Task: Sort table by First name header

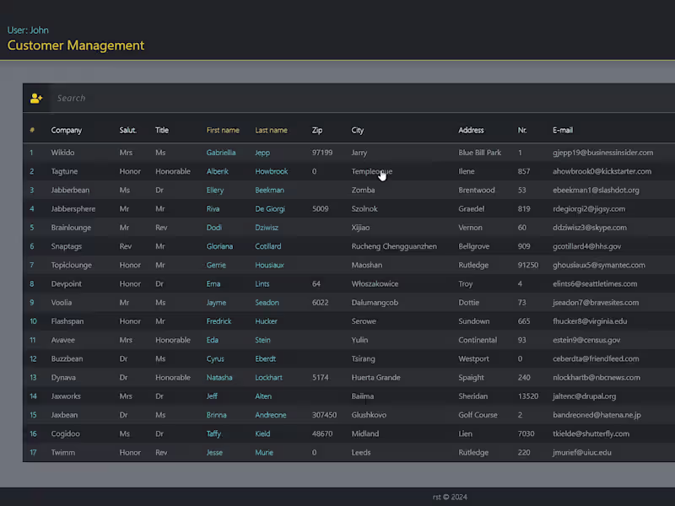Action: [223, 131]
